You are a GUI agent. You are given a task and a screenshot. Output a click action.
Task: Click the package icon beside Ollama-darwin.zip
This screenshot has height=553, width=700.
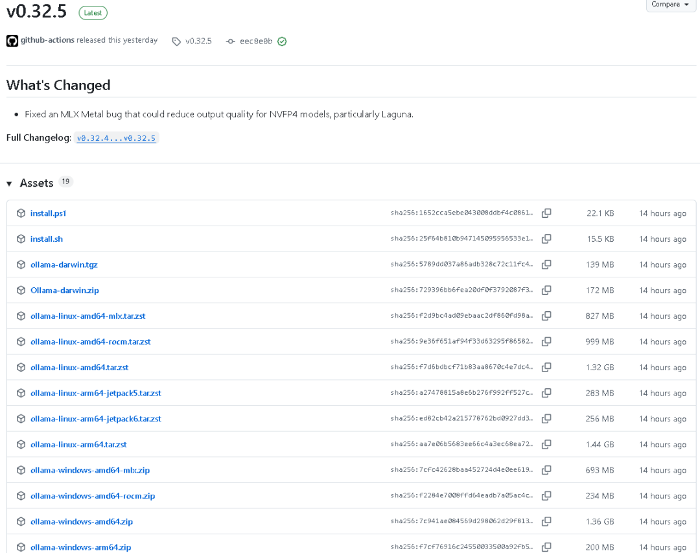21,290
